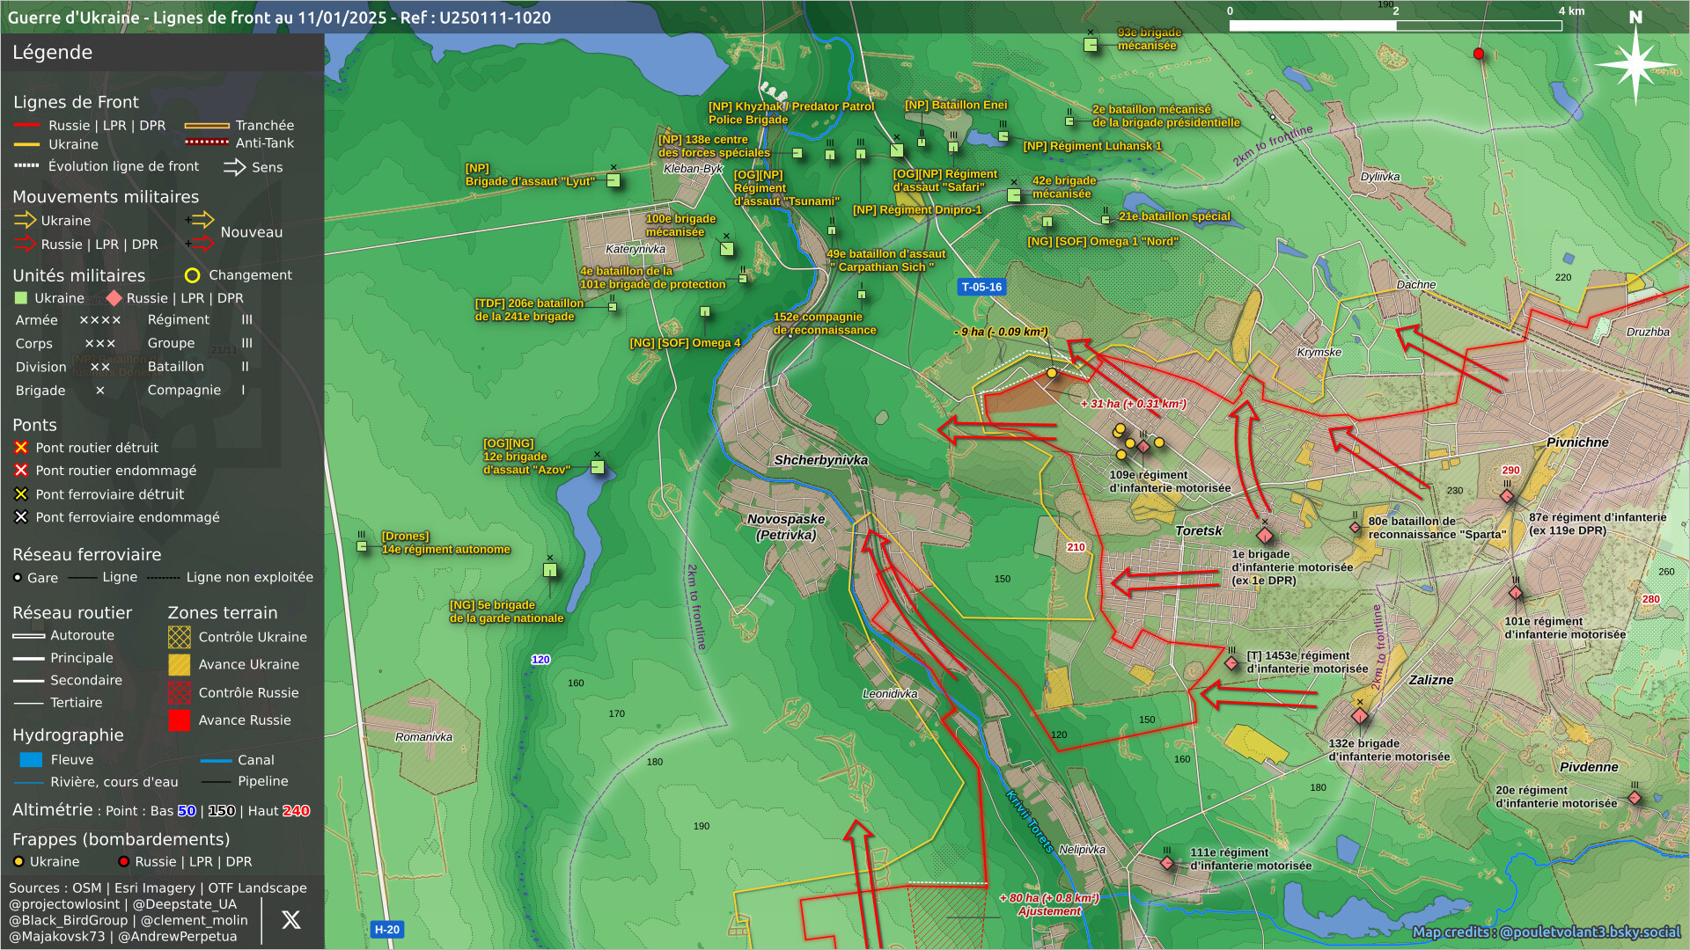Screen dimensions: 1690x950
Task: Click the map scale bar
Action: (x=1395, y=26)
